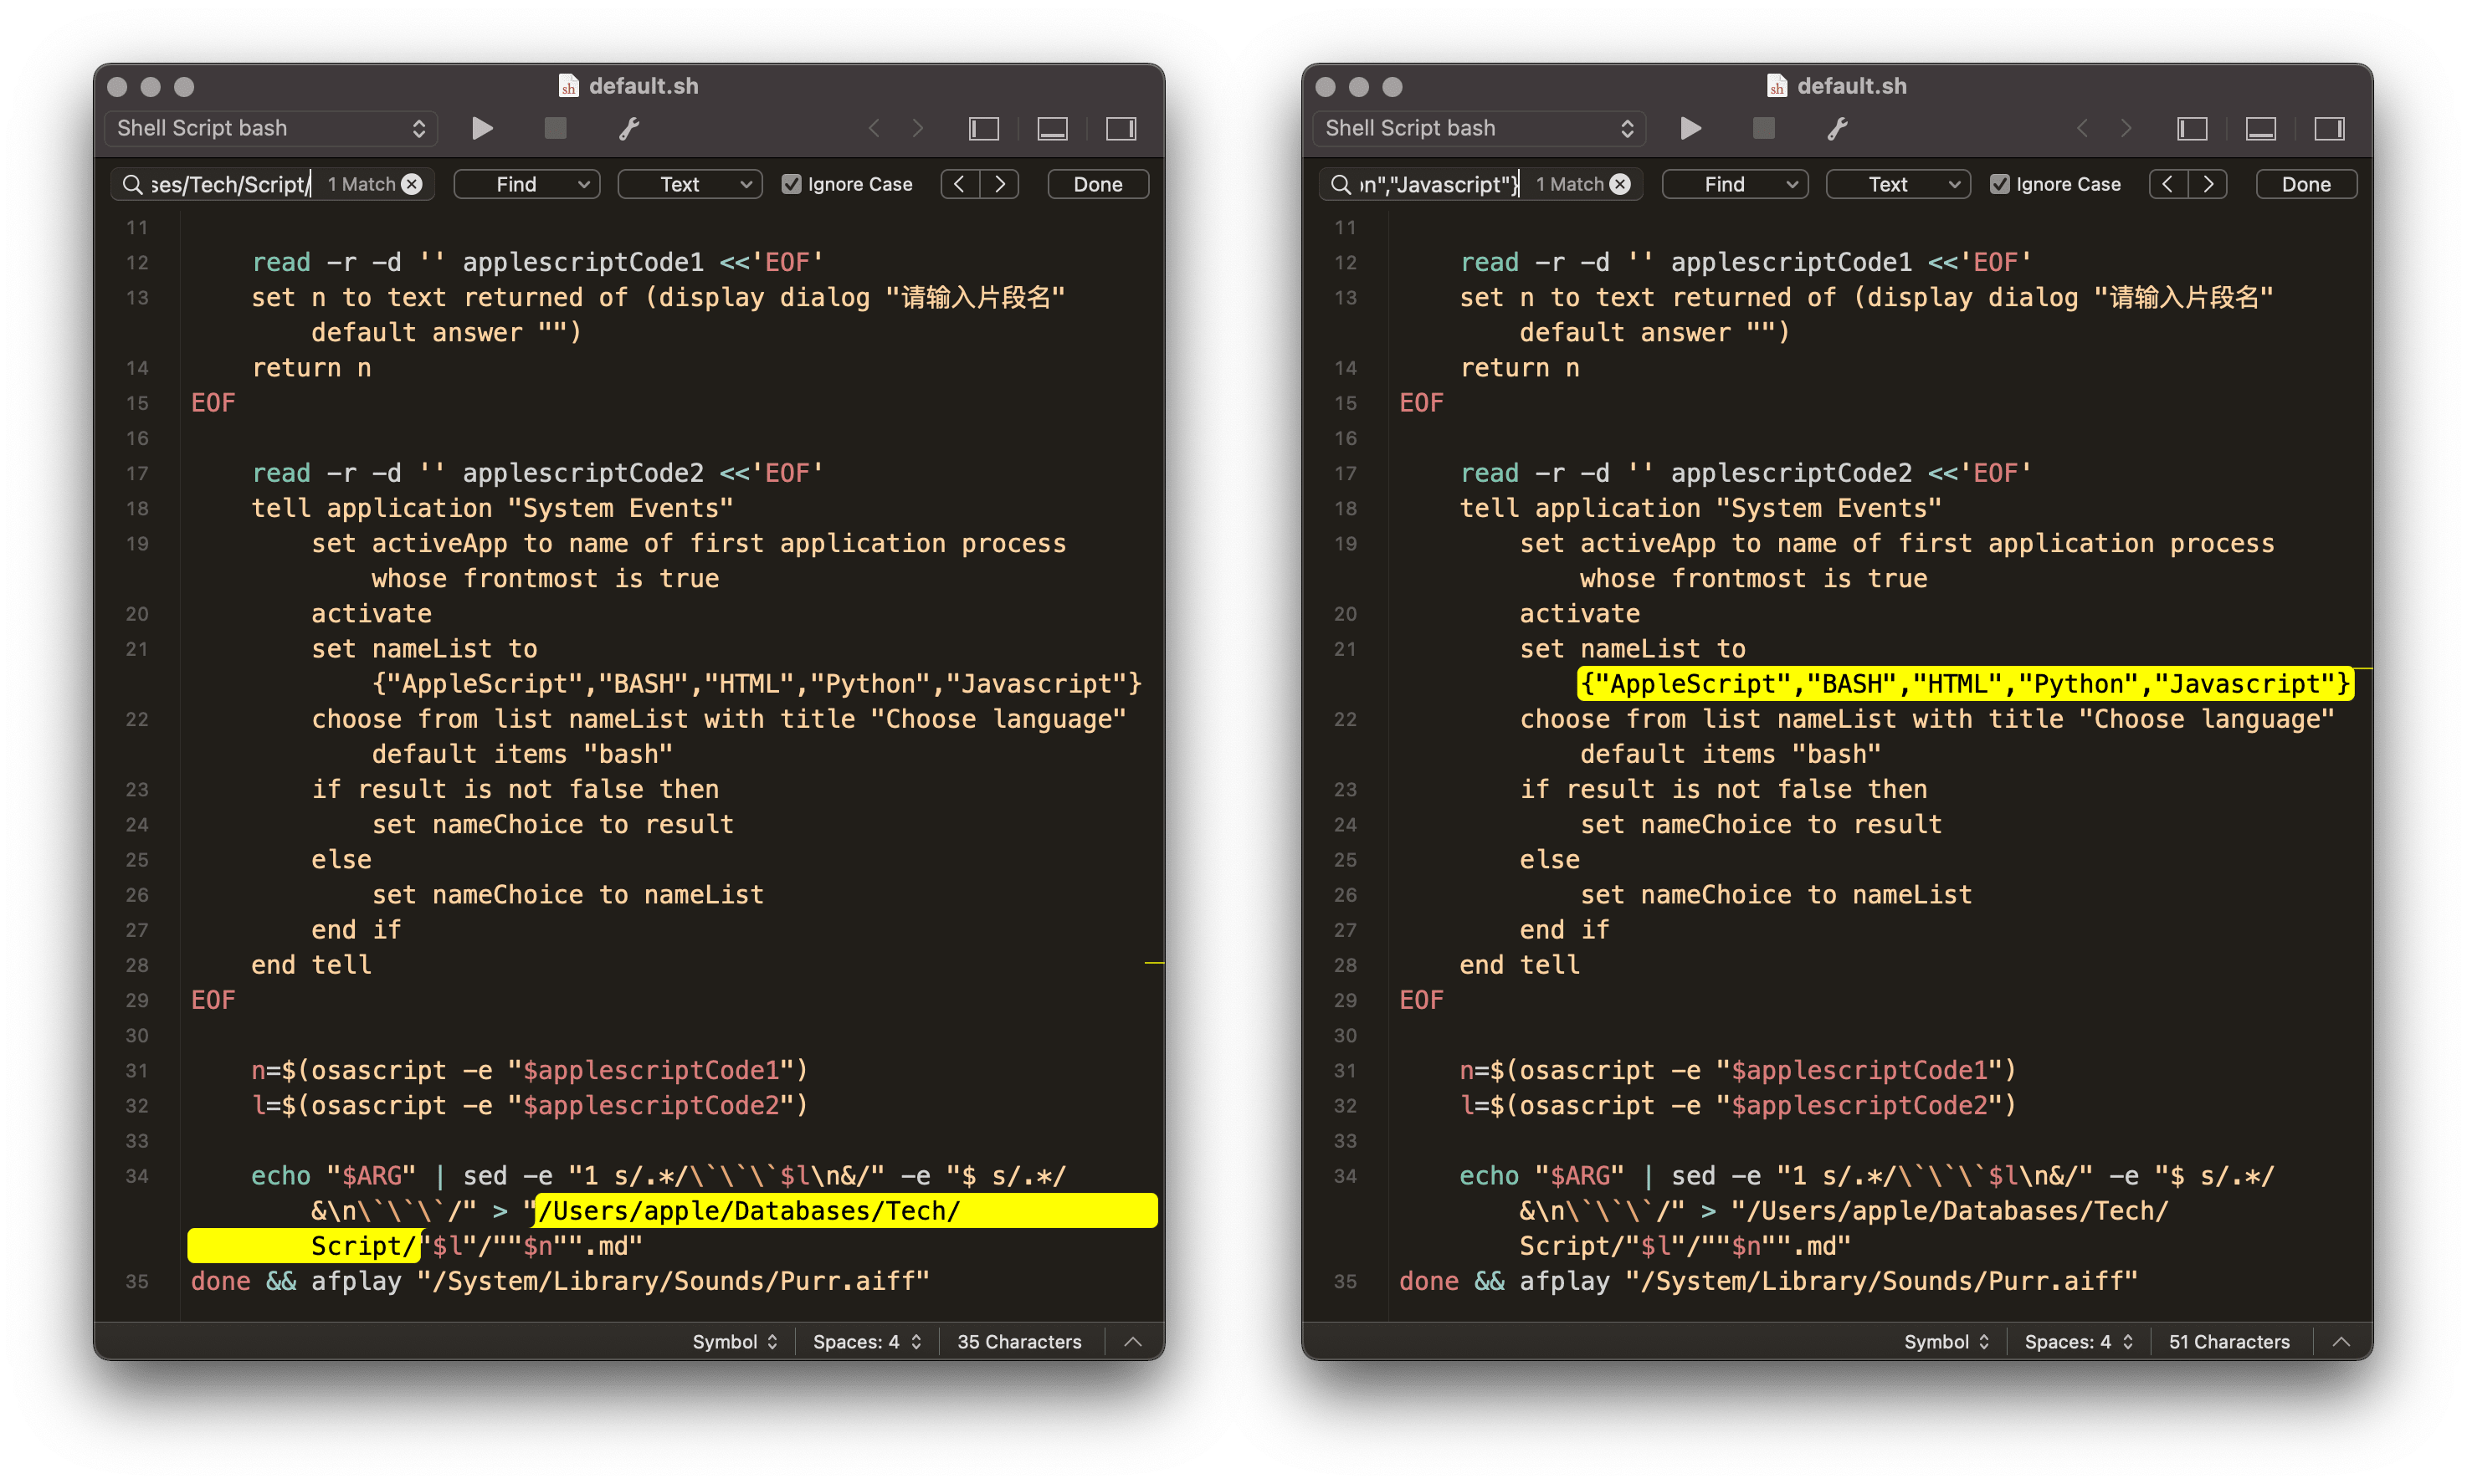Image resolution: width=2467 pixels, height=1484 pixels.
Task: Clear search field in right window
Action: pos(1621,184)
